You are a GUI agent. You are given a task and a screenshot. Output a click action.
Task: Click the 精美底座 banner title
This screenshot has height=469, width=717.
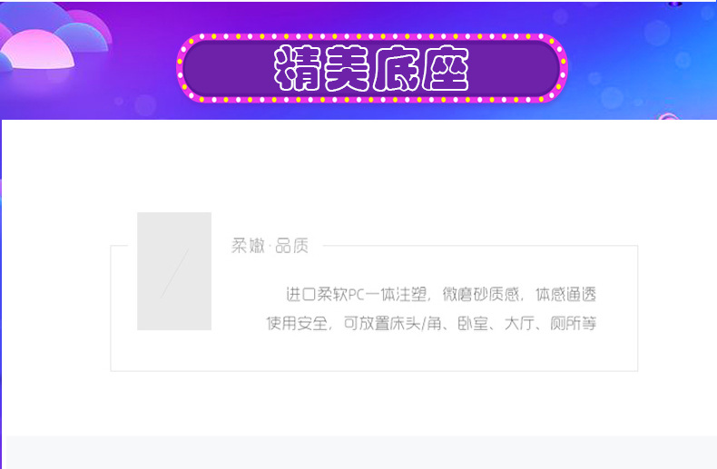tap(371, 68)
